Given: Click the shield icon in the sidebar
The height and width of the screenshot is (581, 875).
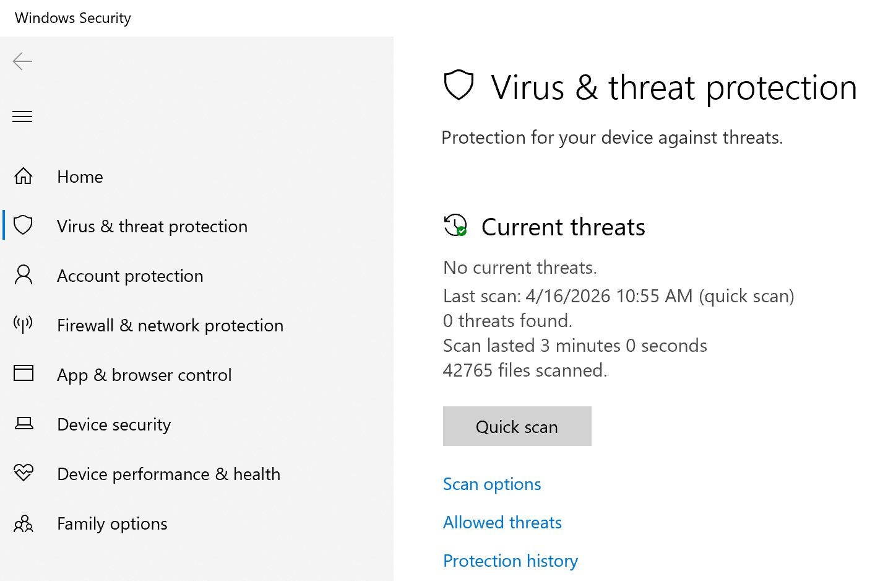Looking at the screenshot, I should pyautogui.click(x=24, y=225).
